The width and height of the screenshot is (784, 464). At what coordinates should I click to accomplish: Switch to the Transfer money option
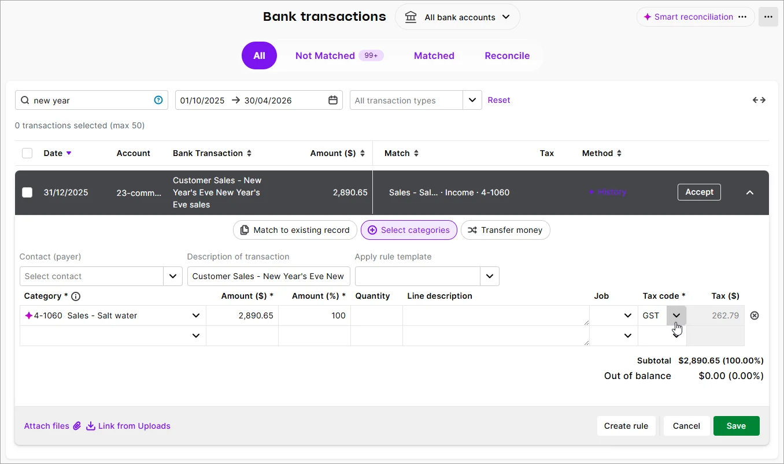(x=505, y=230)
